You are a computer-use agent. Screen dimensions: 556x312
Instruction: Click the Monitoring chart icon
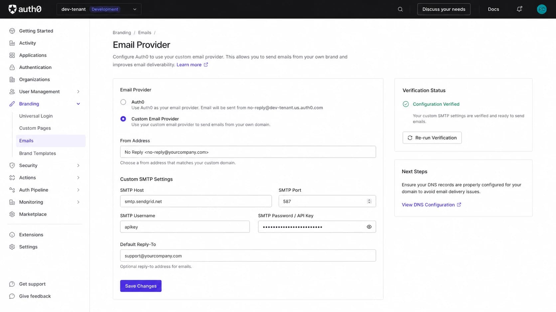coord(12,202)
